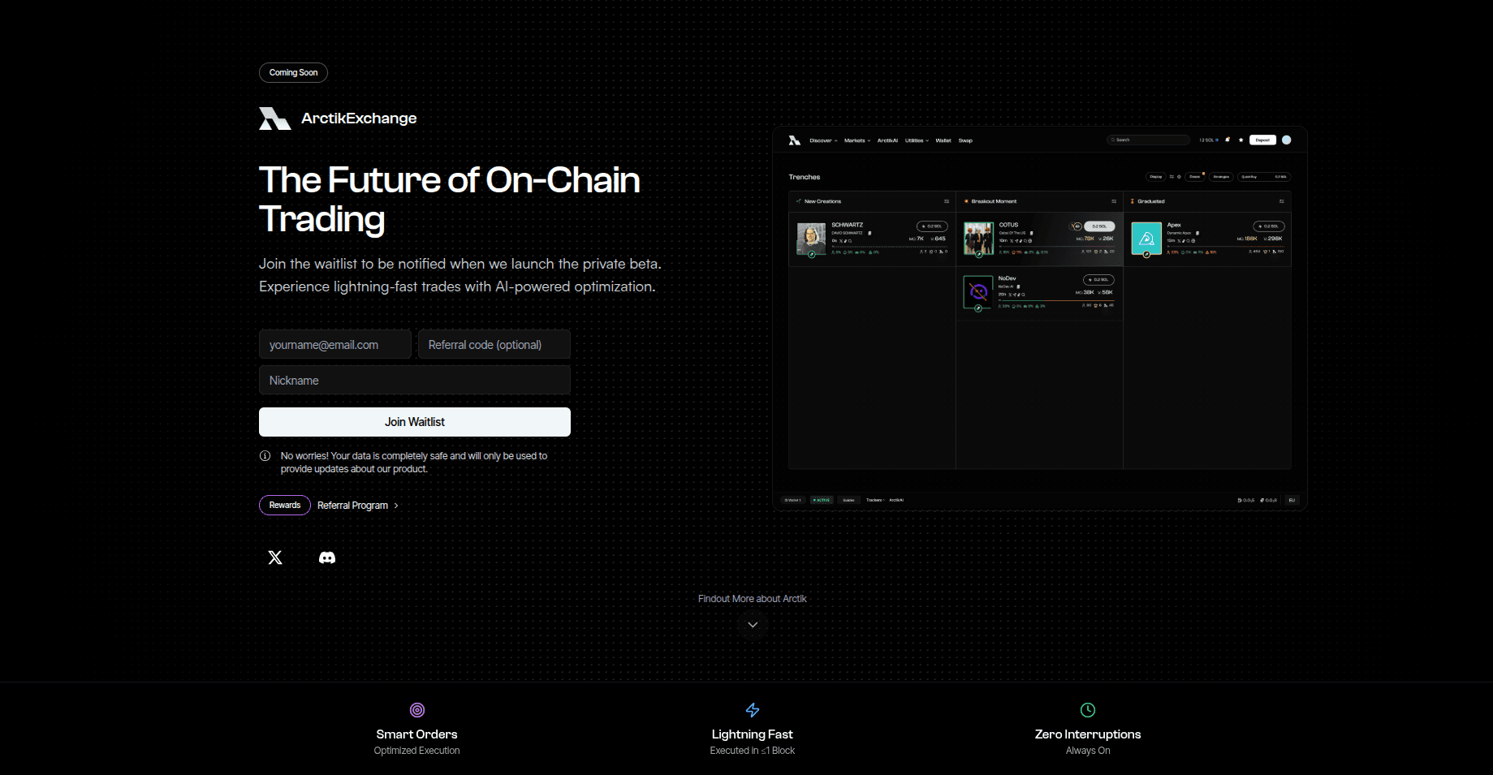Click the star favorites icon in the preview

point(1241,140)
